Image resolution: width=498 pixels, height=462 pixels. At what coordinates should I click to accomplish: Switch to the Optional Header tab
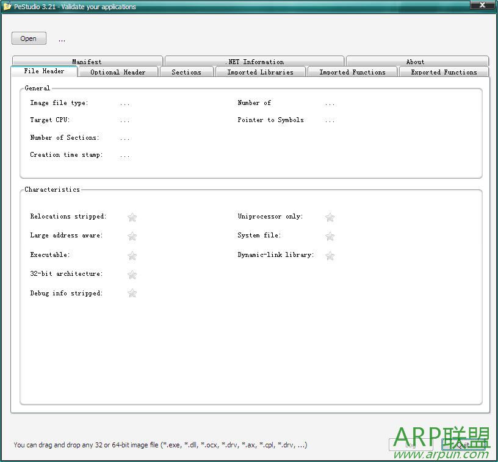click(x=118, y=72)
